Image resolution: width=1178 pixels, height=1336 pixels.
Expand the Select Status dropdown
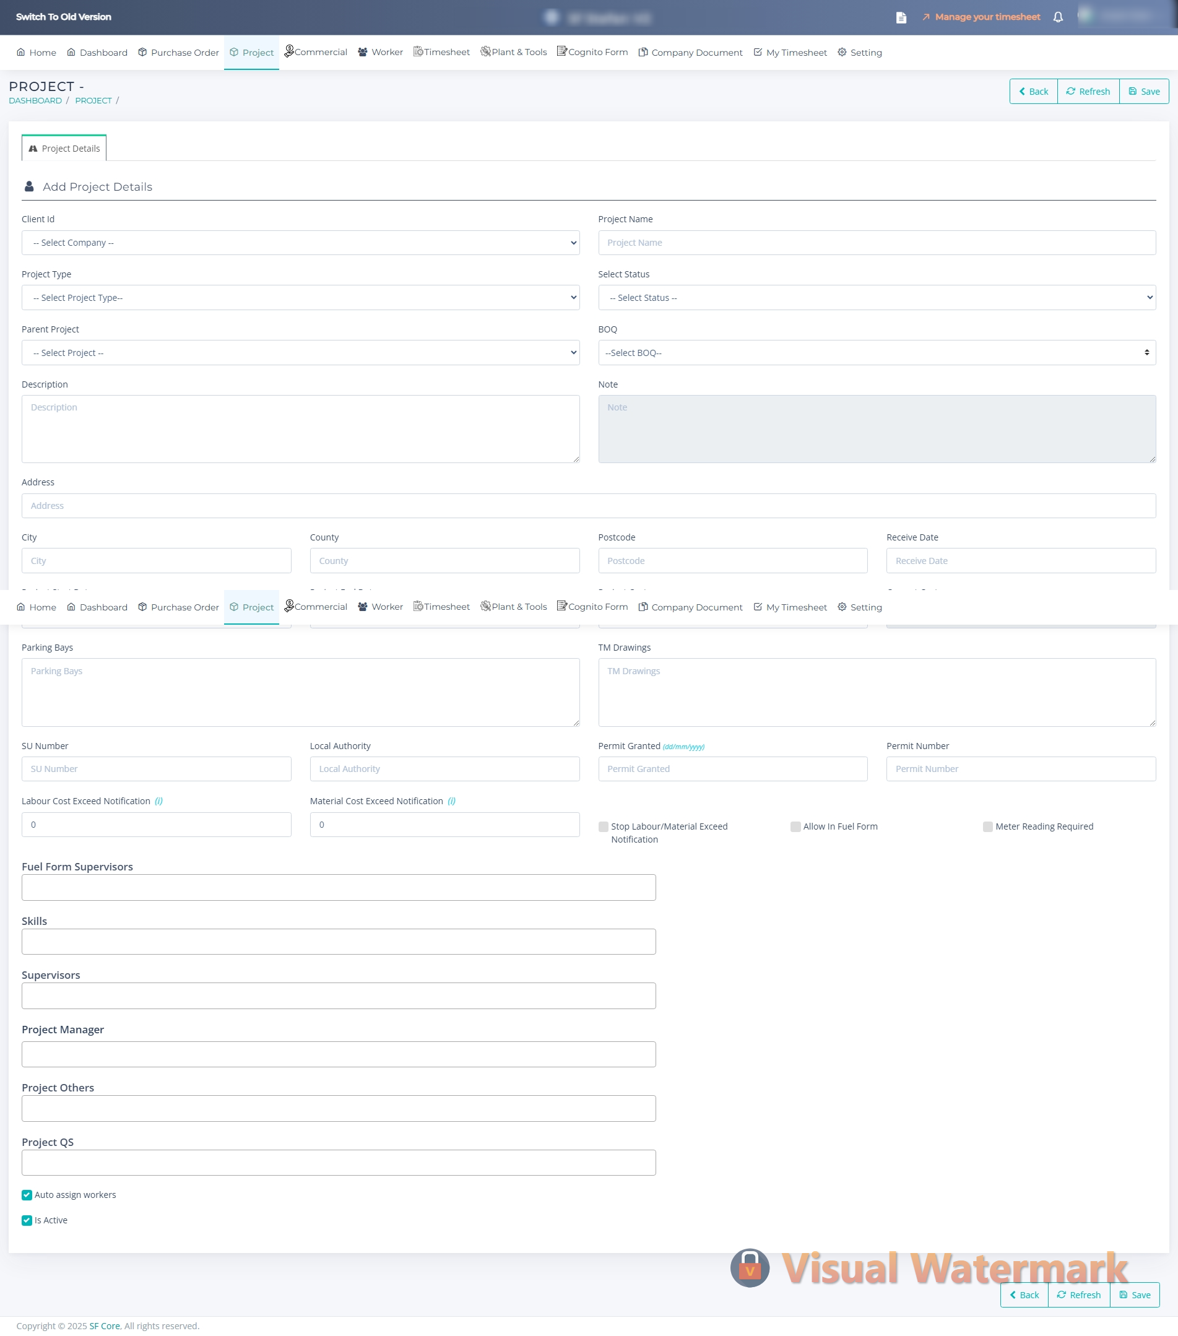877,297
